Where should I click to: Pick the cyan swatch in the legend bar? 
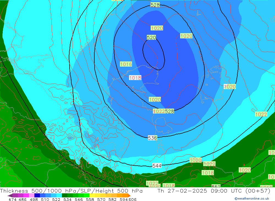pos(59,196)
